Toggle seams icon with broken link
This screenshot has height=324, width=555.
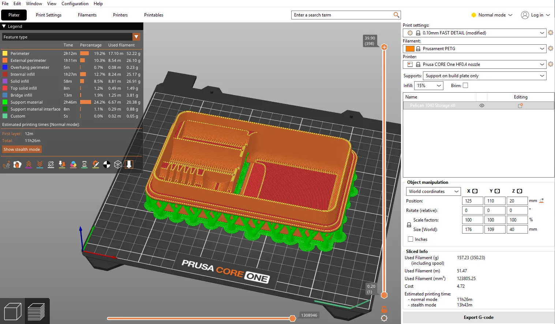click(x=51, y=165)
